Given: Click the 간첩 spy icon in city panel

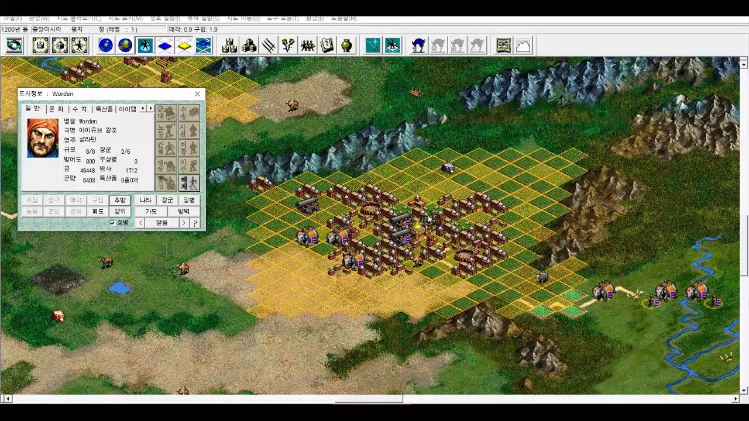Looking at the screenshot, I should pyautogui.click(x=166, y=148).
